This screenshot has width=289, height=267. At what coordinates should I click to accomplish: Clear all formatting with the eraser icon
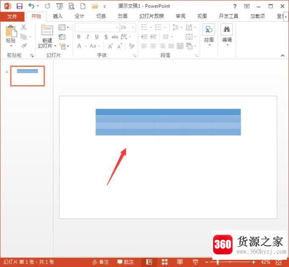coord(132,46)
